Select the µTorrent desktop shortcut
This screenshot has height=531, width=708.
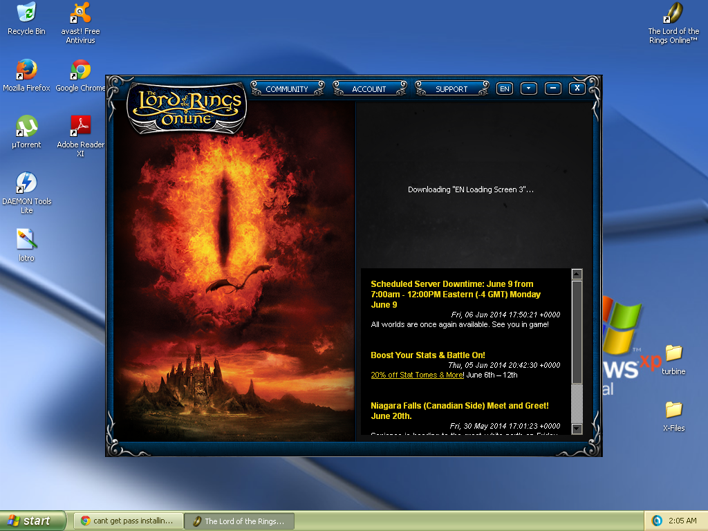pyautogui.click(x=26, y=132)
